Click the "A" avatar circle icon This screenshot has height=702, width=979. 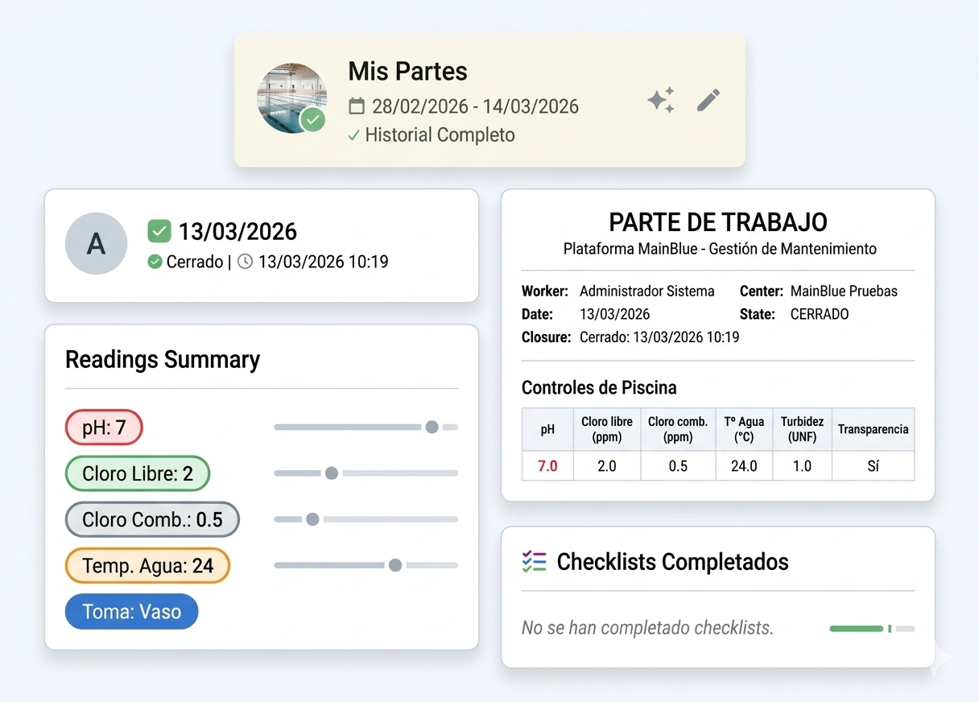tap(96, 243)
